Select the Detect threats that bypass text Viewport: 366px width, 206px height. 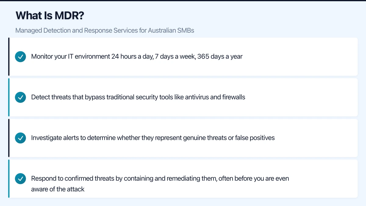[x=138, y=97]
